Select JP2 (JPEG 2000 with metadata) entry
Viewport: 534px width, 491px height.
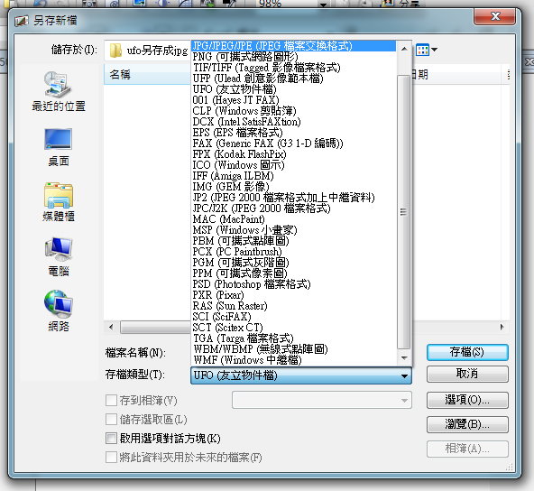tap(293, 198)
